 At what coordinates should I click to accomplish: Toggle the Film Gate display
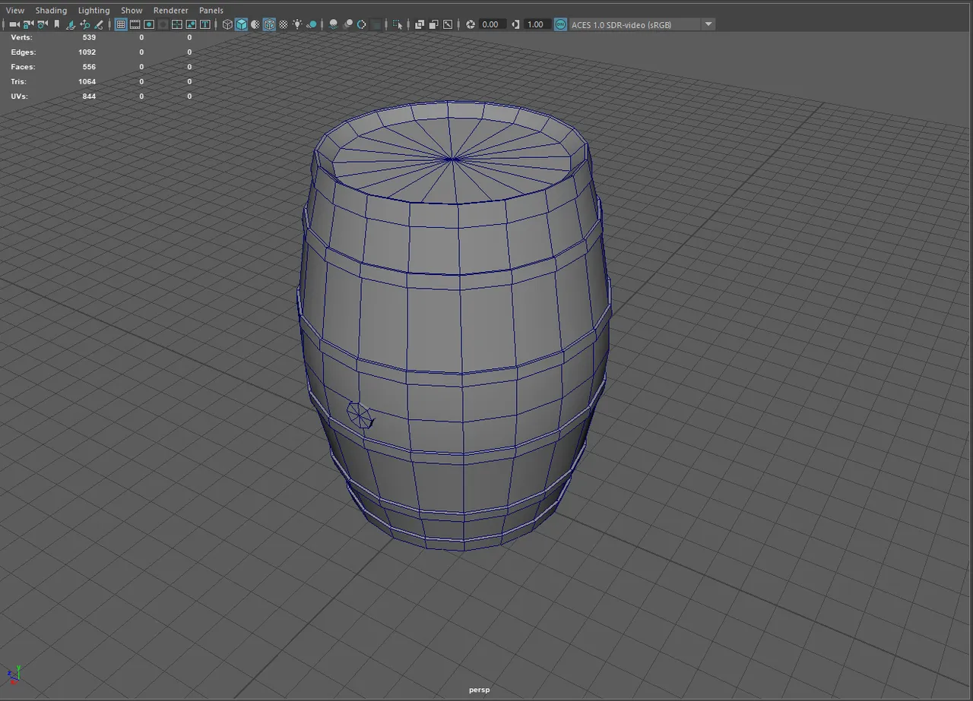point(135,24)
